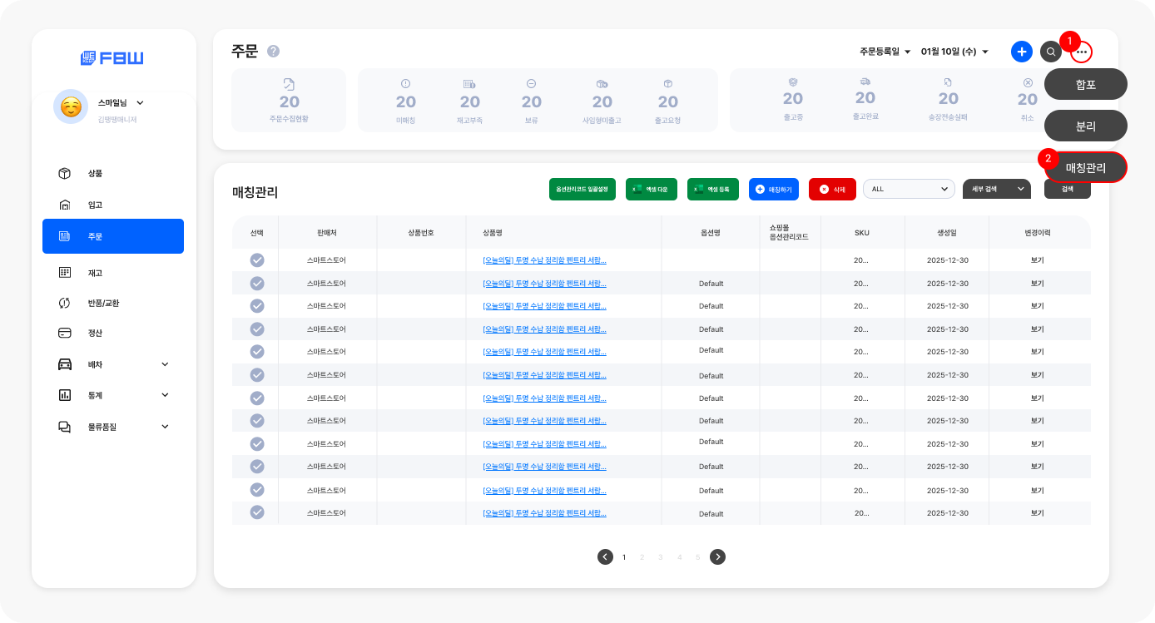Viewport: 1155px width, 623px height.
Task: Select the 재고부족 status icon
Action: 469,84
